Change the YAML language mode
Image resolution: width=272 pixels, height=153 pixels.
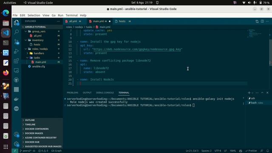[233, 151]
